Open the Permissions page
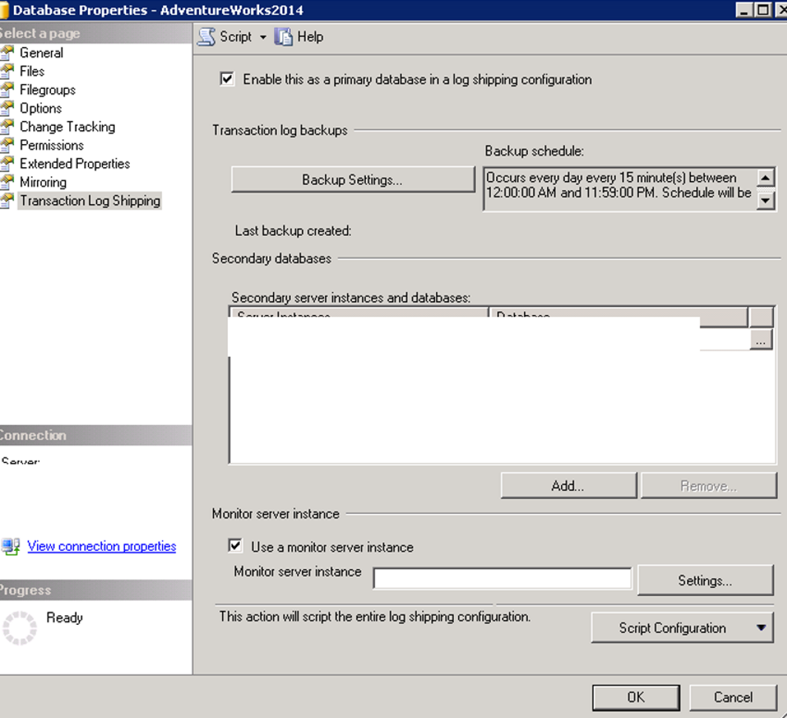The width and height of the screenshot is (787, 718). click(52, 146)
